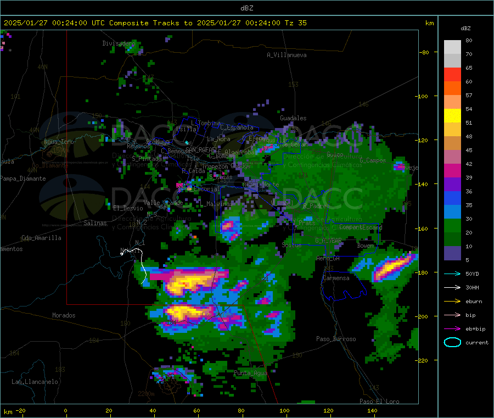Click the small cyan marker near SAN_RAFAEL

coord(187,142)
